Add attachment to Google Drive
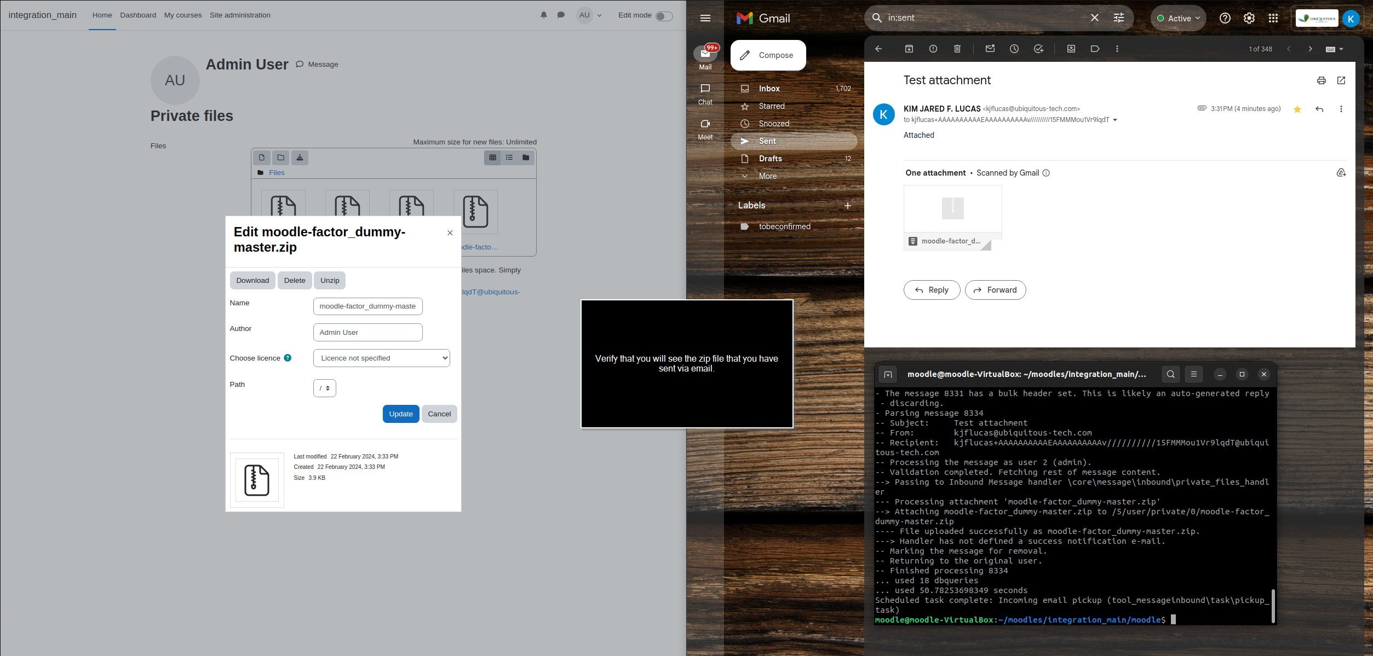Image resolution: width=1373 pixels, height=656 pixels. click(1341, 173)
